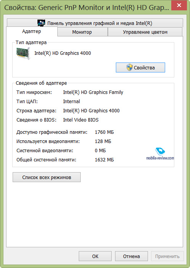
Task: Click the mobile-review.com arrow logo
Action: tap(160, 151)
